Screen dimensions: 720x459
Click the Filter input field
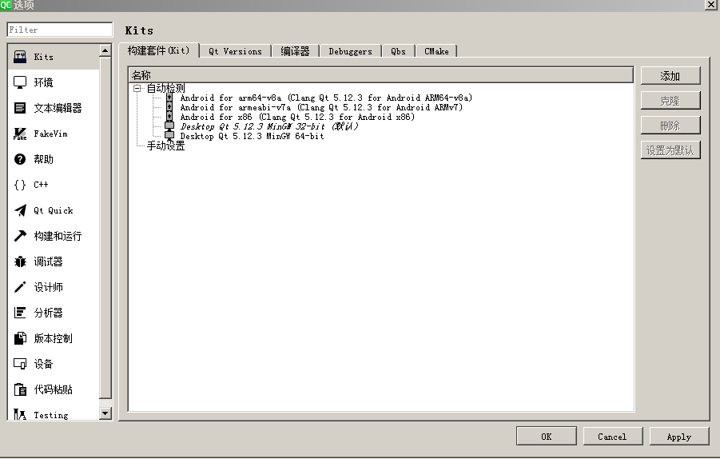point(60,30)
